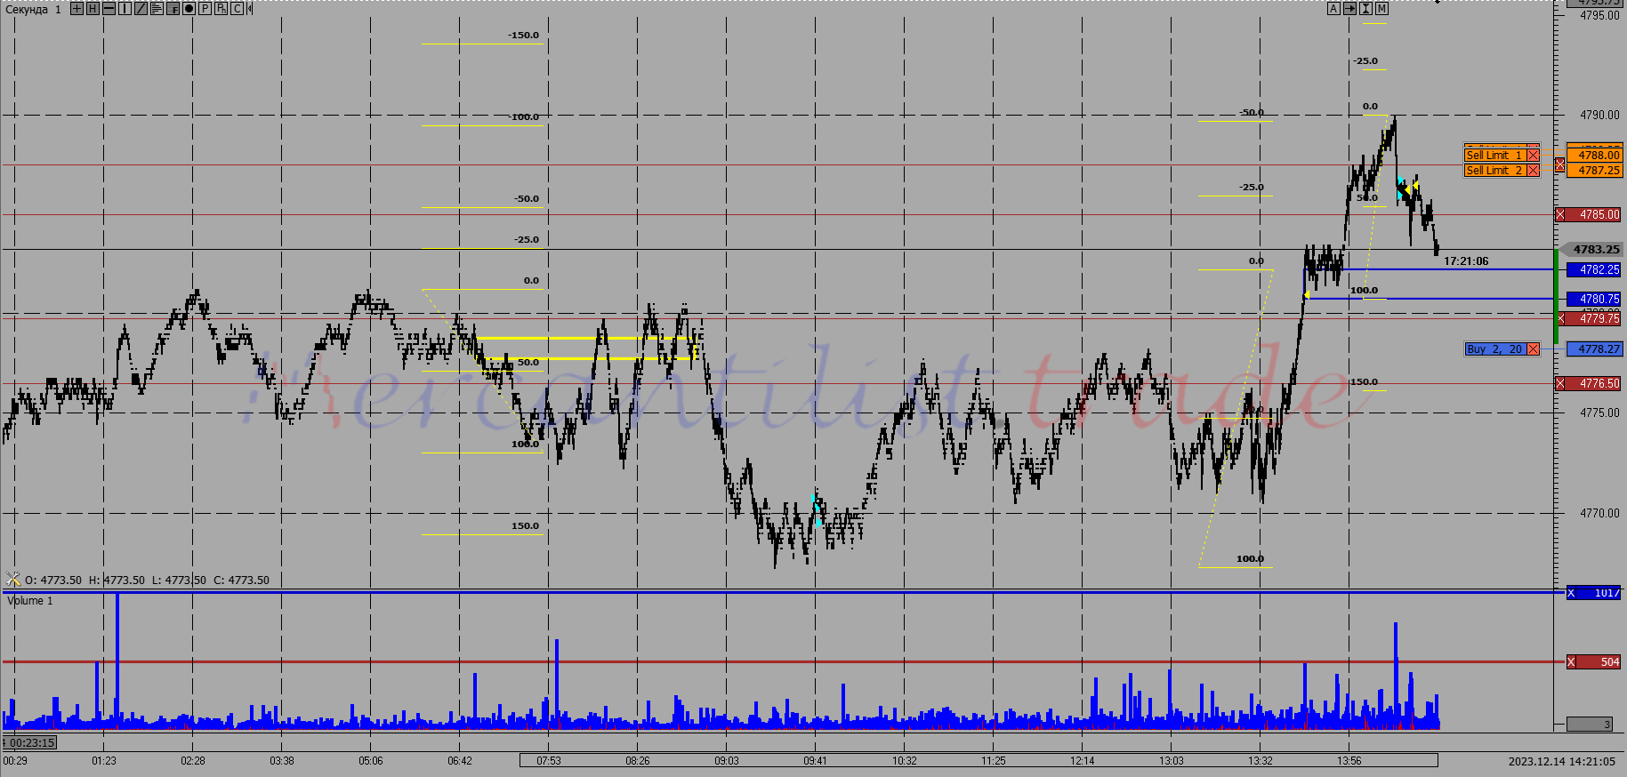
Task: Cancel the Sell Limit 1 order
Action: [x=1533, y=156]
